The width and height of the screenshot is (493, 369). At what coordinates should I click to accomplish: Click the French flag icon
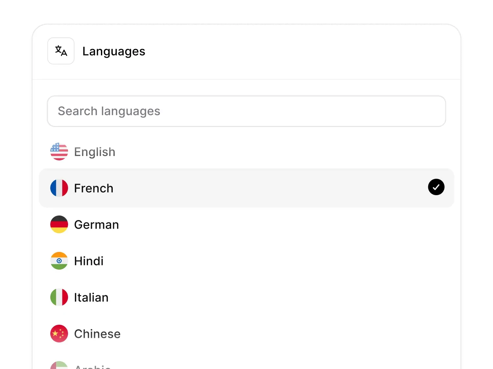(x=59, y=188)
